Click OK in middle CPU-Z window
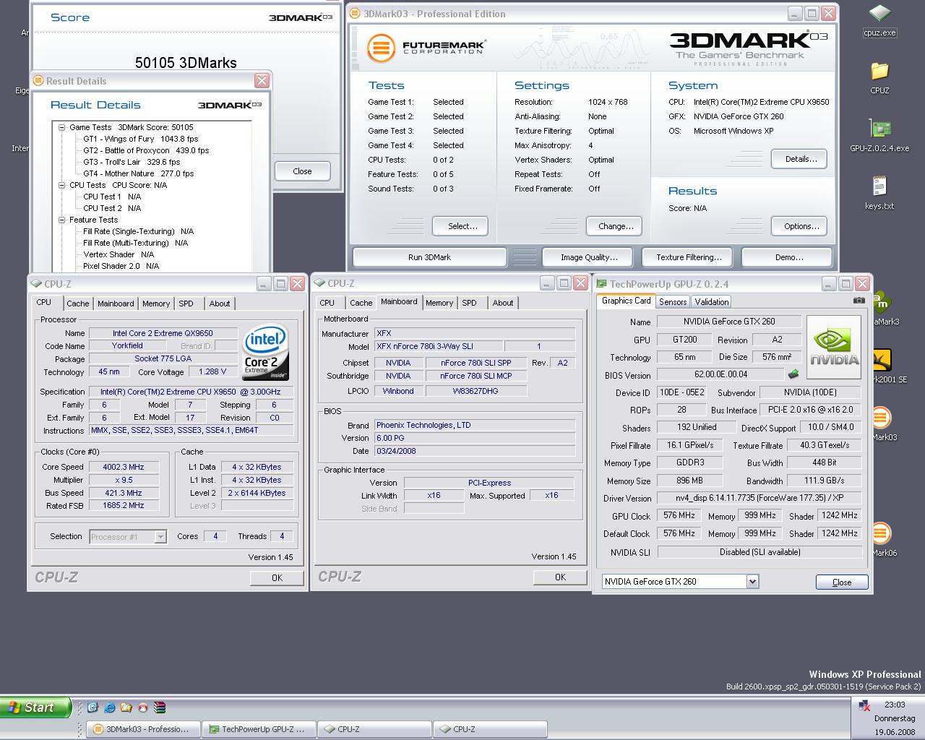The height and width of the screenshot is (740, 925). [560, 577]
